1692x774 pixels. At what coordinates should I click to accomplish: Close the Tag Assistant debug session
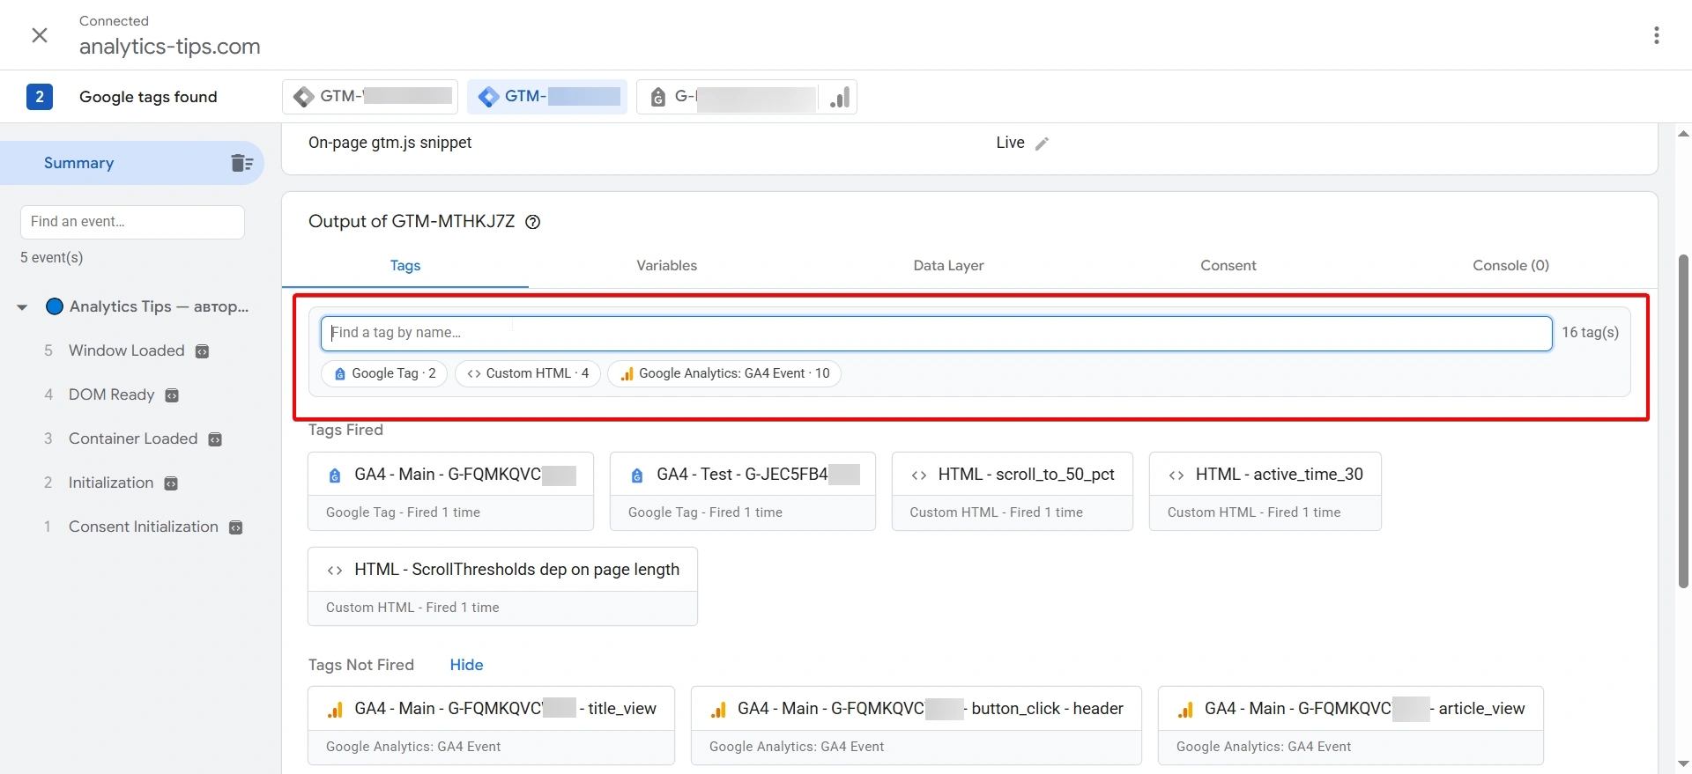point(40,35)
